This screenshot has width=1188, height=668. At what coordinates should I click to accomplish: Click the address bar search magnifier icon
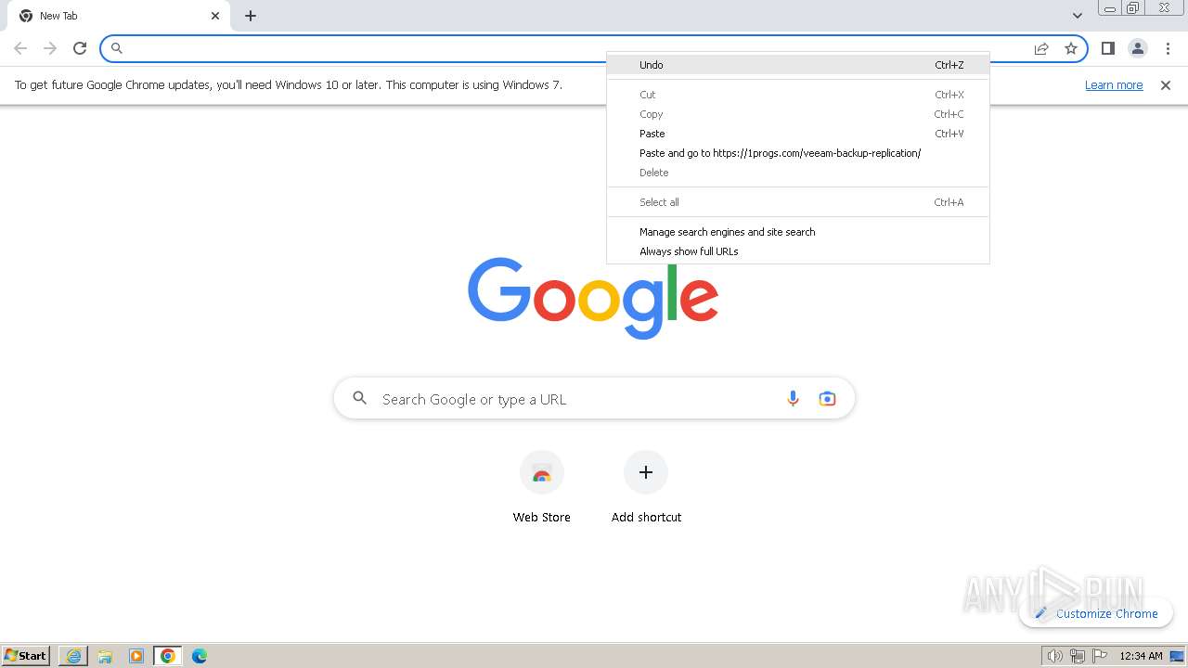pyautogui.click(x=117, y=48)
